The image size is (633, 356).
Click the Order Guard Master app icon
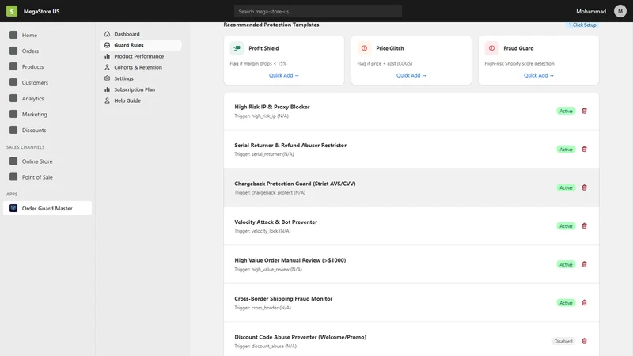pyautogui.click(x=13, y=208)
